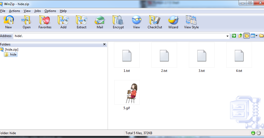Select the [hide.zip] root tree node
The height and width of the screenshot is (138, 264).
tap(11, 50)
